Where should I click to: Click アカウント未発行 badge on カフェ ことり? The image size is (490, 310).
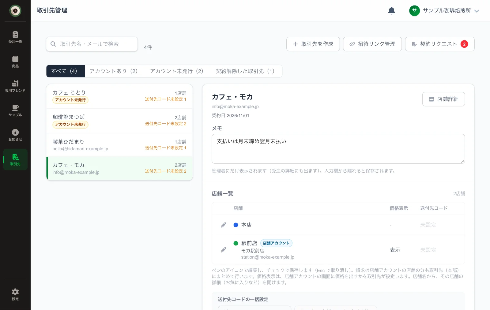[70, 100]
